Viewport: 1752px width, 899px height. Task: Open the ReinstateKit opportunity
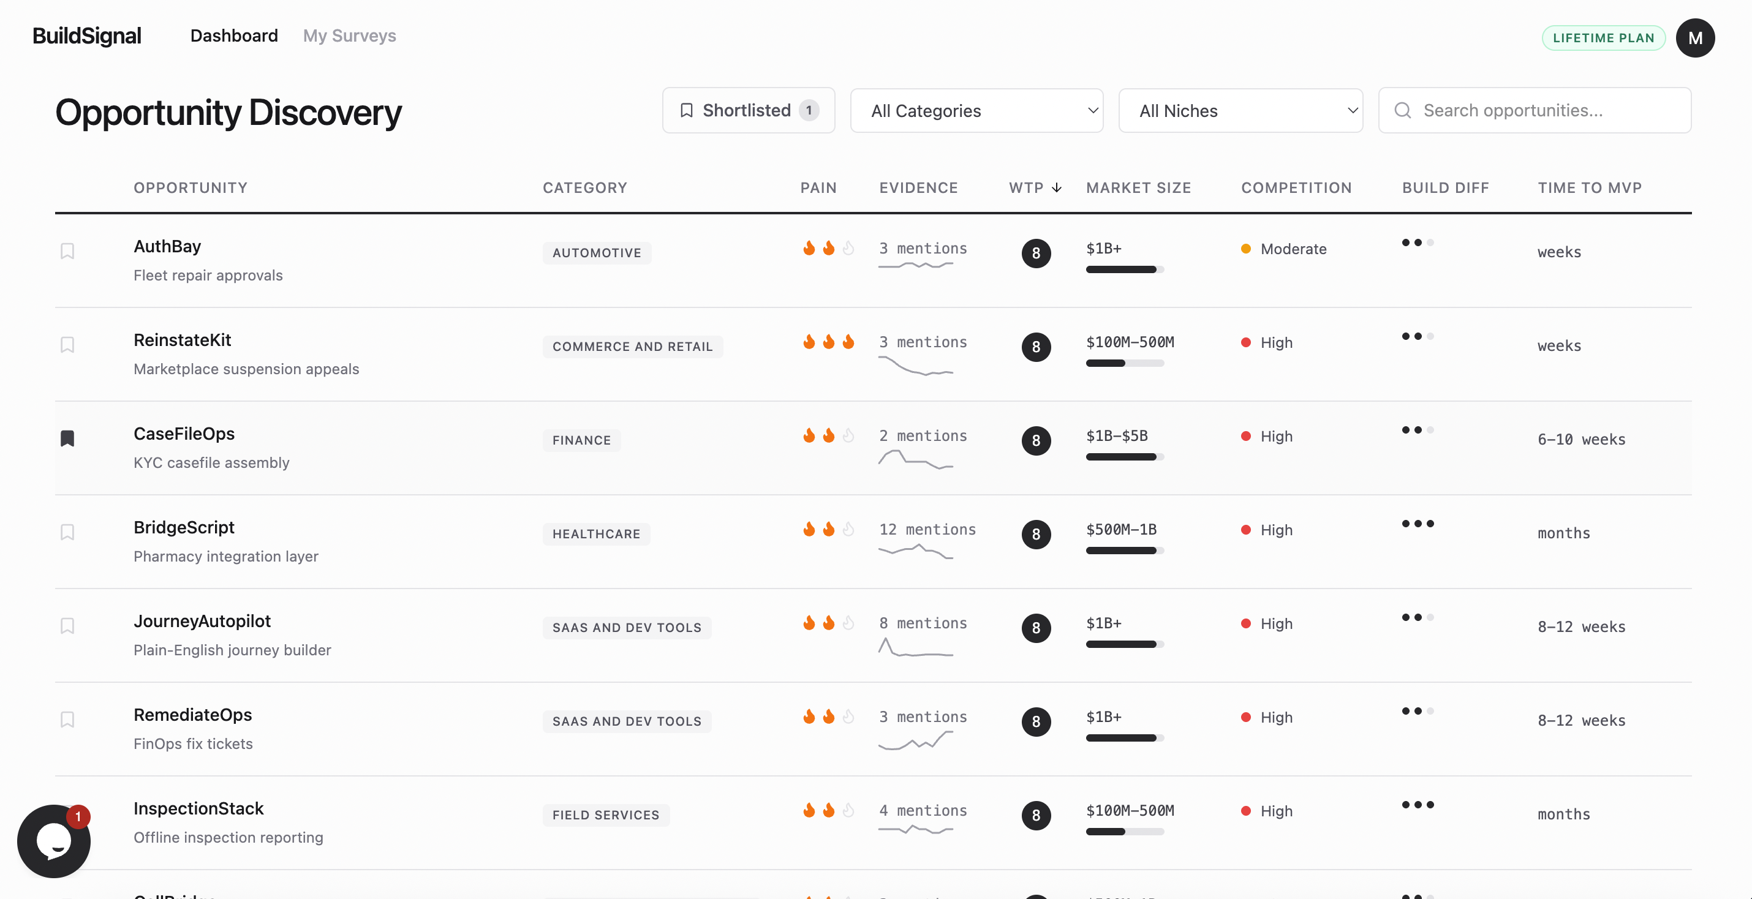tap(183, 340)
